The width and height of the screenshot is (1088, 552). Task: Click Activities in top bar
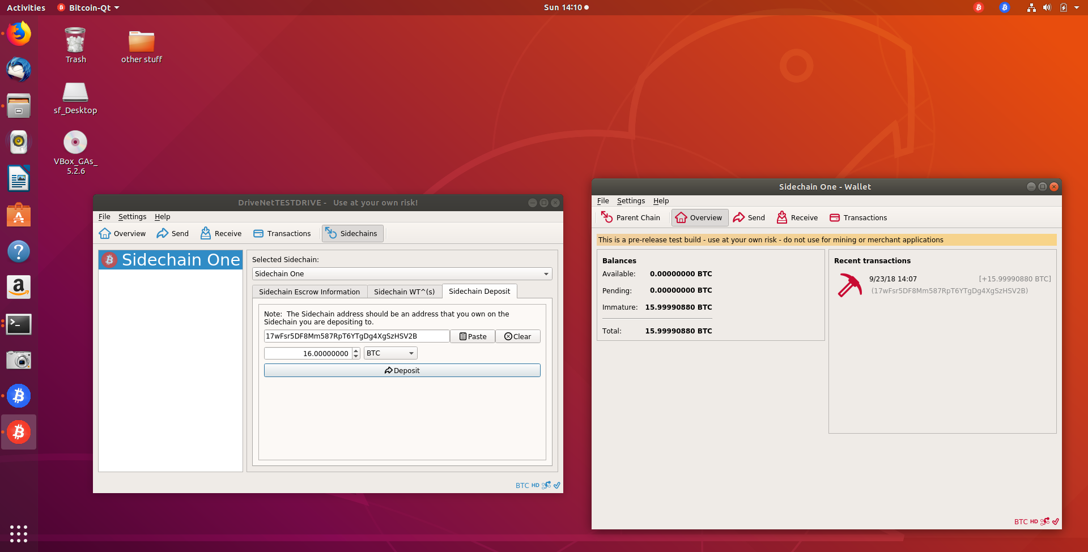[x=26, y=7]
